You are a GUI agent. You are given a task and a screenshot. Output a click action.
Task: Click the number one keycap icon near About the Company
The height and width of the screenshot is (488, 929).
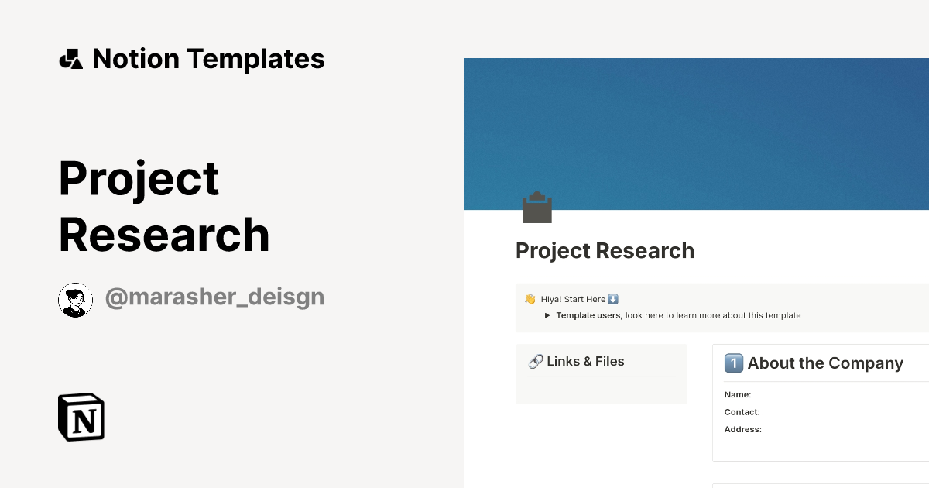point(735,363)
